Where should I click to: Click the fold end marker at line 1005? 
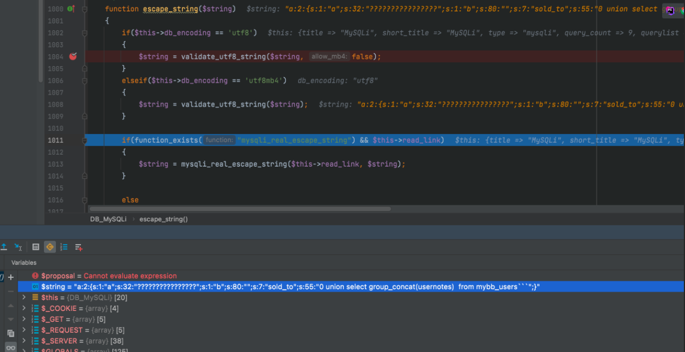click(84, 68)
